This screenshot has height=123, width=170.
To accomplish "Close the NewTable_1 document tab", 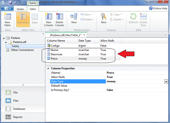I will (x=84, y=35).
